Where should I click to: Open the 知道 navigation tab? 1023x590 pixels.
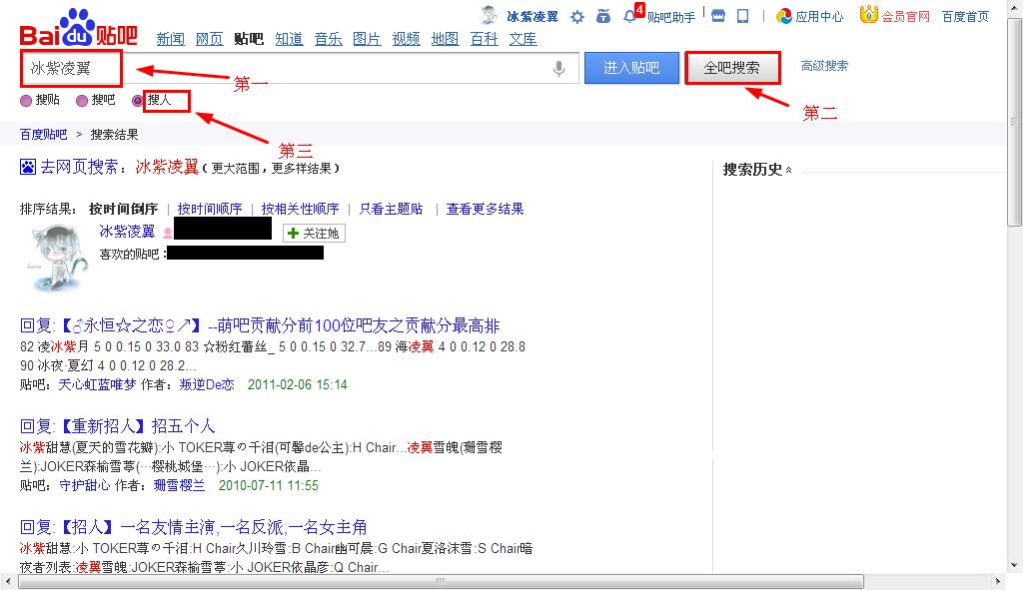coord(289,39)
